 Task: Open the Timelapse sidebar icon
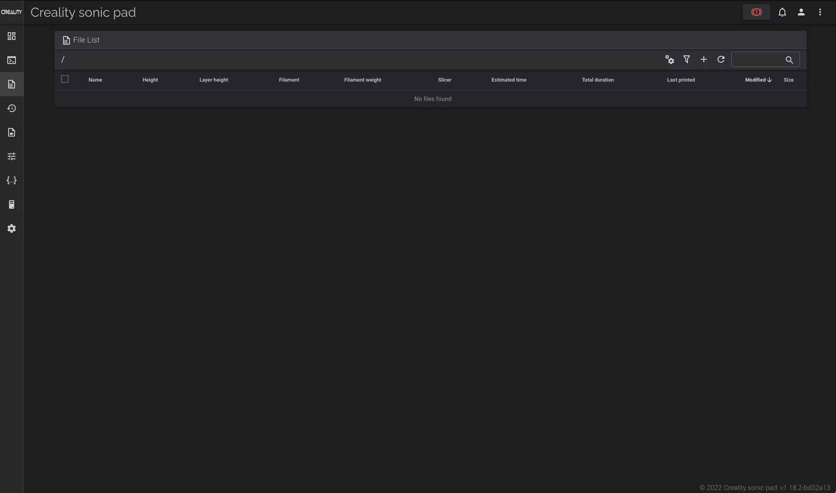(12, 132)
